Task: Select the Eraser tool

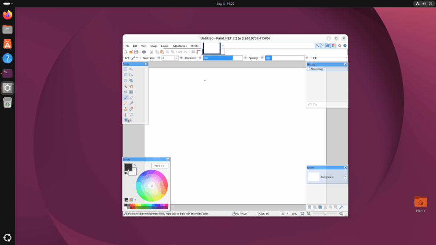Action: pyautogui.click(x=131, y=97)
